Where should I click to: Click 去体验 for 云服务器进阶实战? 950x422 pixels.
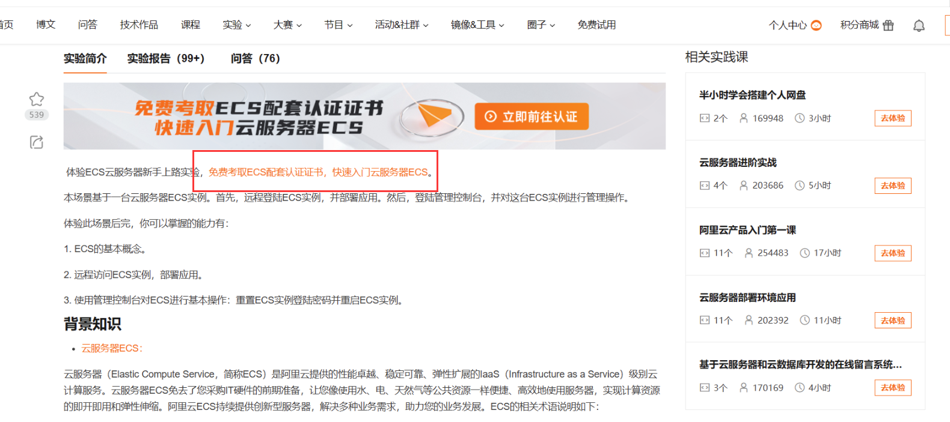893,185
